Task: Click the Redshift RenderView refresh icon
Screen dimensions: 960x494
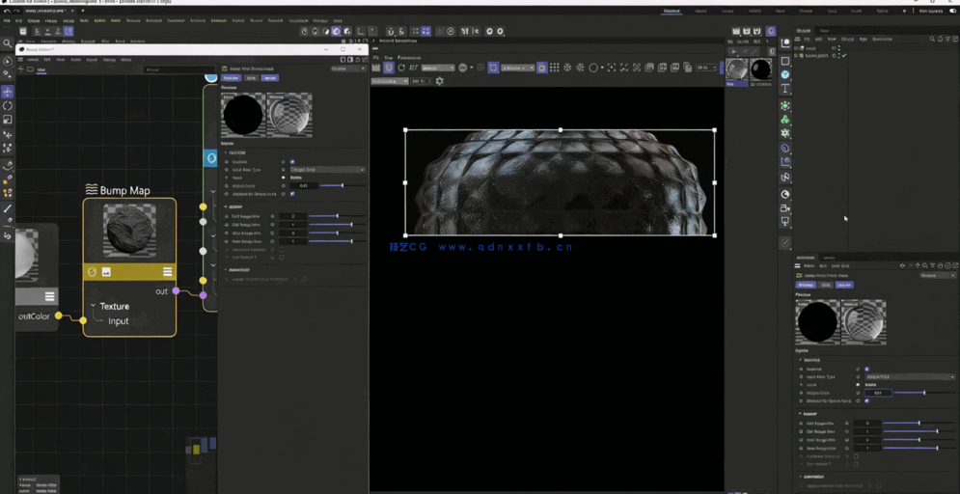Action: (401, 68)
